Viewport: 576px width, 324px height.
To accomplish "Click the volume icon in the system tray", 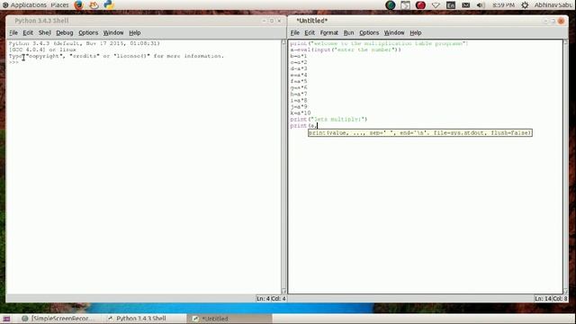I will (x=481, y=5).
